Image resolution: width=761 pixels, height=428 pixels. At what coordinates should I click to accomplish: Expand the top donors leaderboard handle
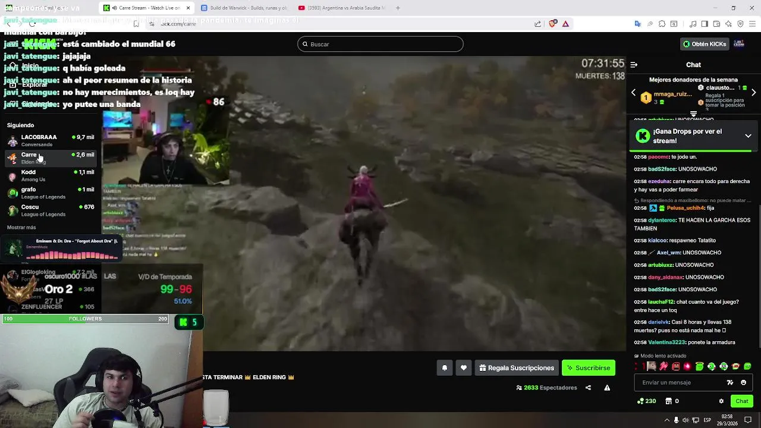[693, 114]
